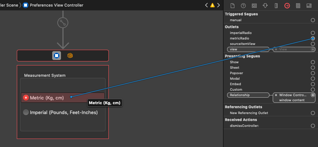Select the Imperial (Pounds, Feet-Inches) radio button

click(x=26, y=113)
